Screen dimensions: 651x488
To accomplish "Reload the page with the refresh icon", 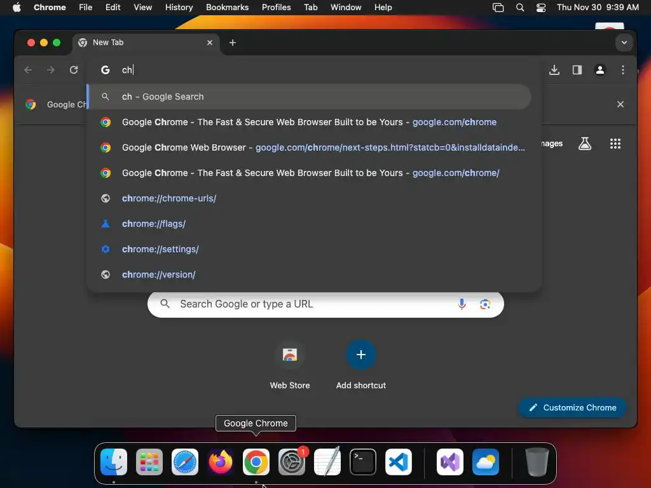I will (x=74, y=70).
